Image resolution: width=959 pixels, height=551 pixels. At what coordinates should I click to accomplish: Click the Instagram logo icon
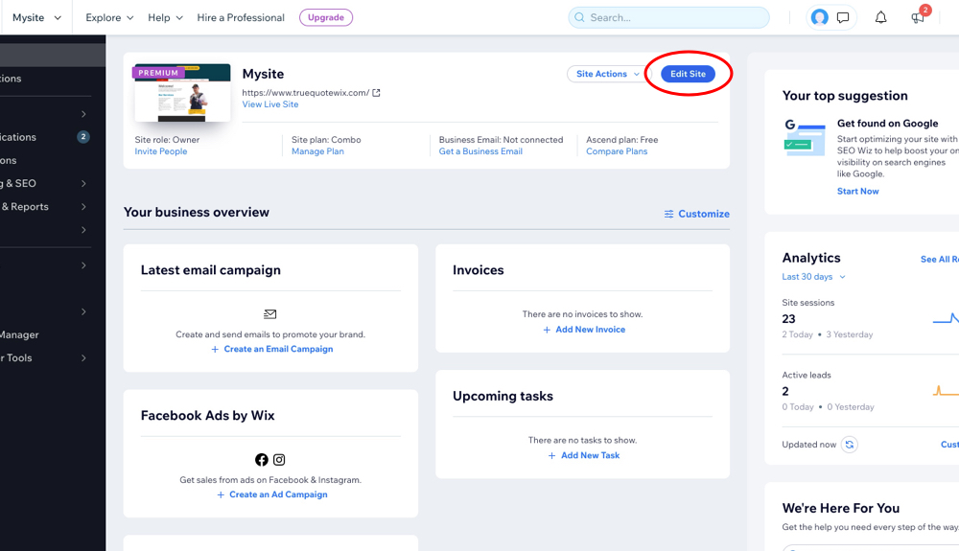pyautogui.click(x=279, y=459)
